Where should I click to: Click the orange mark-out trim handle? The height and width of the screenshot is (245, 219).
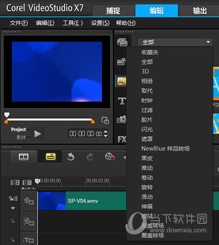93,121
